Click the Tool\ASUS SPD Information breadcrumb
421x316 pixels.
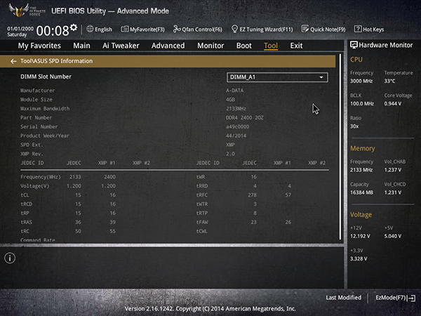coord(56,61)
